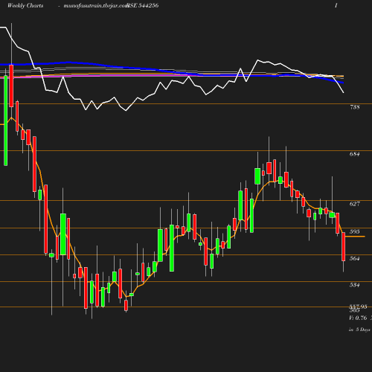Screen dimensions: 372x372
Task: Click the "V: 0.76" volume value
Action: coord(358,318)
